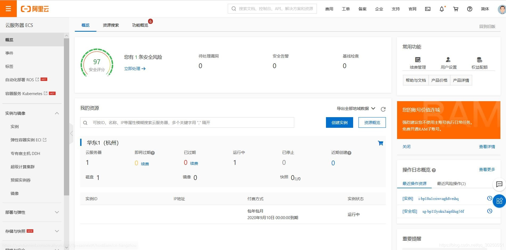Image resolution: width=506 pixels, height=250 pixels.
Task: Open the chat feedback floating icon
Action: point(499,184)
